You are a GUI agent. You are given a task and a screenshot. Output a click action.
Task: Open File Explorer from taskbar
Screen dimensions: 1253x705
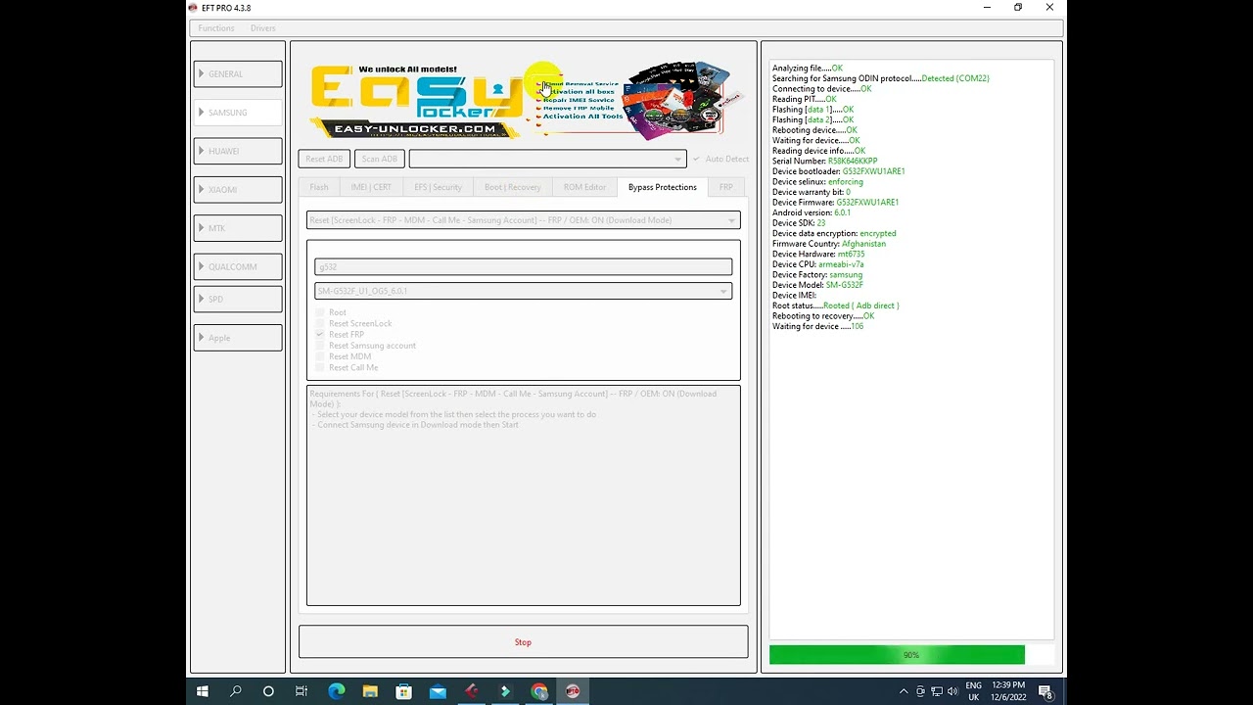pos(370,691)
